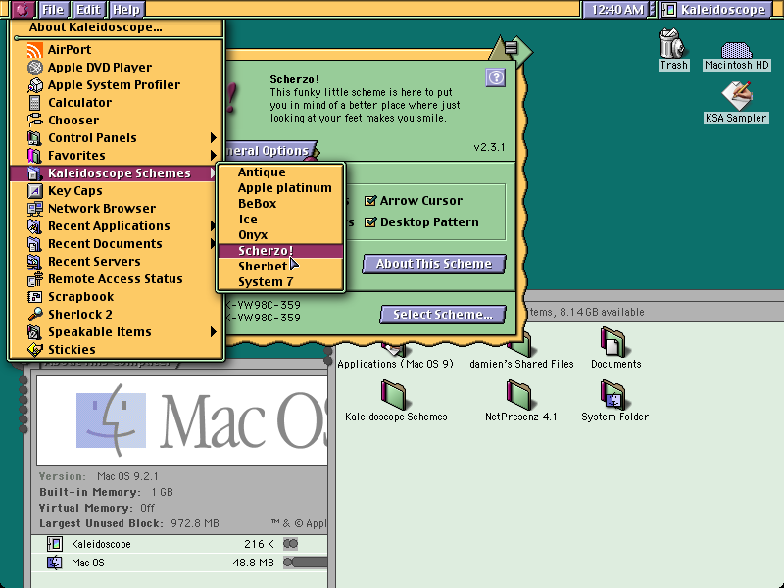Click the Mac OS memory usage bar

[x=306, y=563]
